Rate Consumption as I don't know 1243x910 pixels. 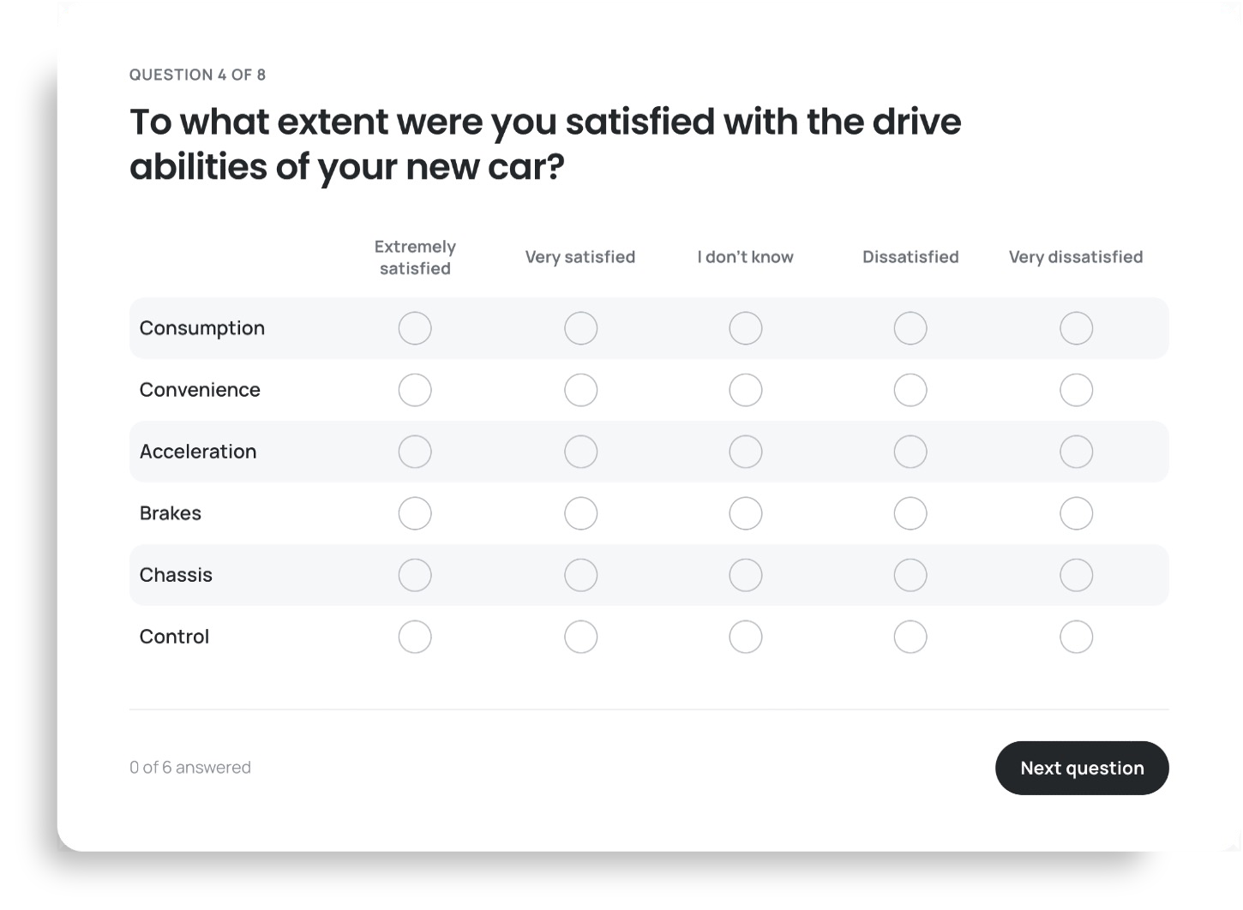pos(746,328)
